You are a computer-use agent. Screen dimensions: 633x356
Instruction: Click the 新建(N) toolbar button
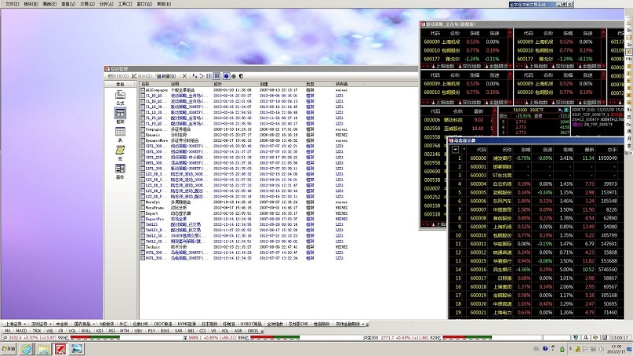point(166,76)
